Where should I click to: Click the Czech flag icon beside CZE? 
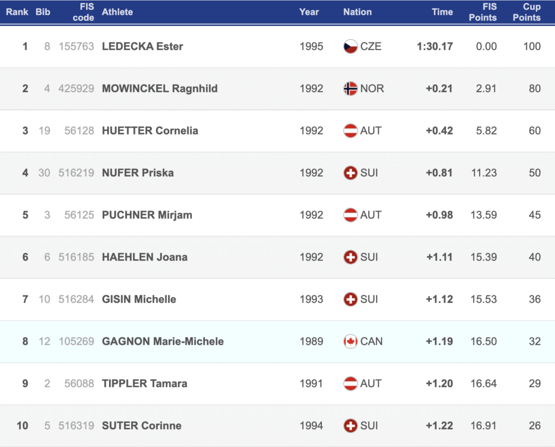[350, 47]
